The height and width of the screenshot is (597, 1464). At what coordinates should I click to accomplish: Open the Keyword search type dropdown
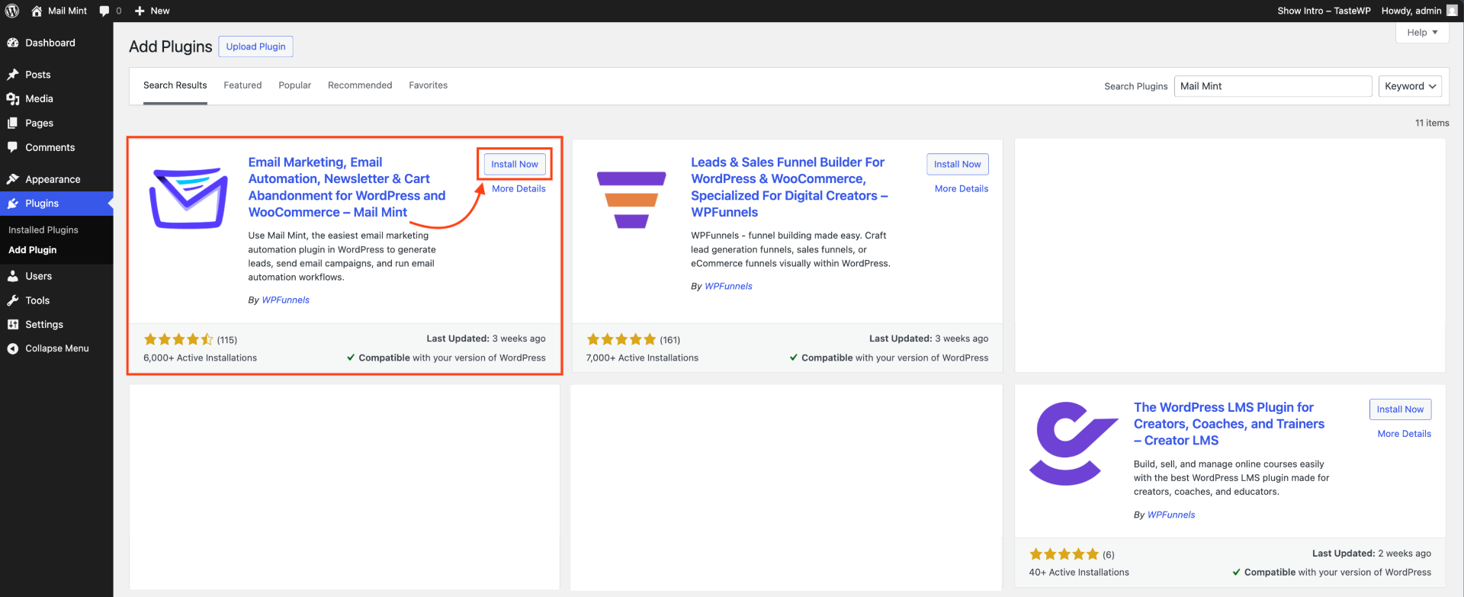[x=1410, y=86]
